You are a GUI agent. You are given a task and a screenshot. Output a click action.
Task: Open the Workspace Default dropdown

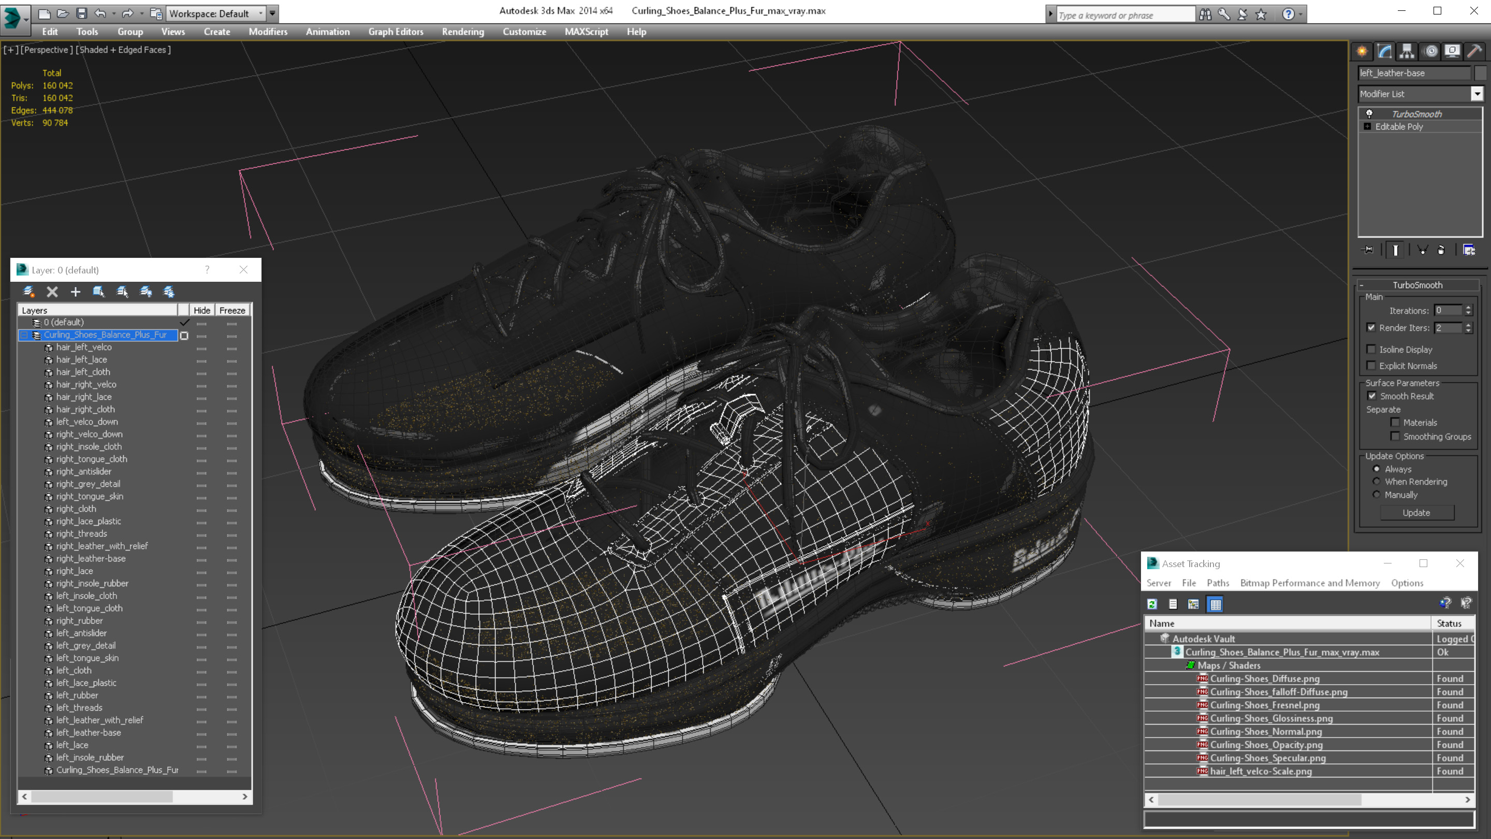[261, 13]
